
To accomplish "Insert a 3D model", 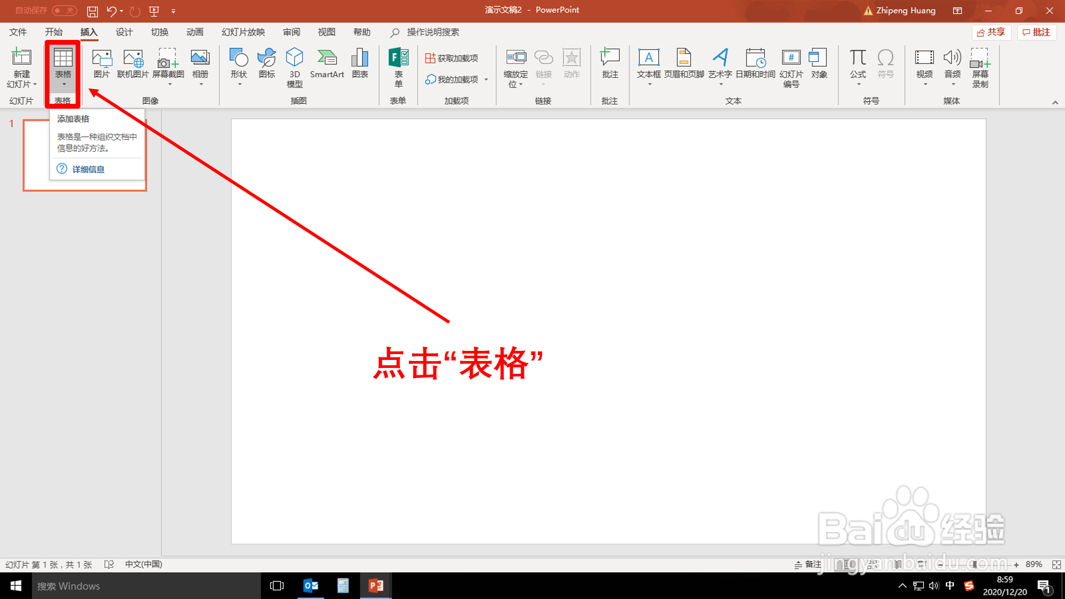I will 294,68.
